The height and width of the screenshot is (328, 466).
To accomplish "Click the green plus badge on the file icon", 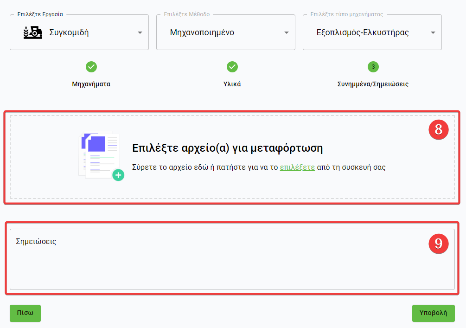I will pyautogui.click(x=118, y=175).
